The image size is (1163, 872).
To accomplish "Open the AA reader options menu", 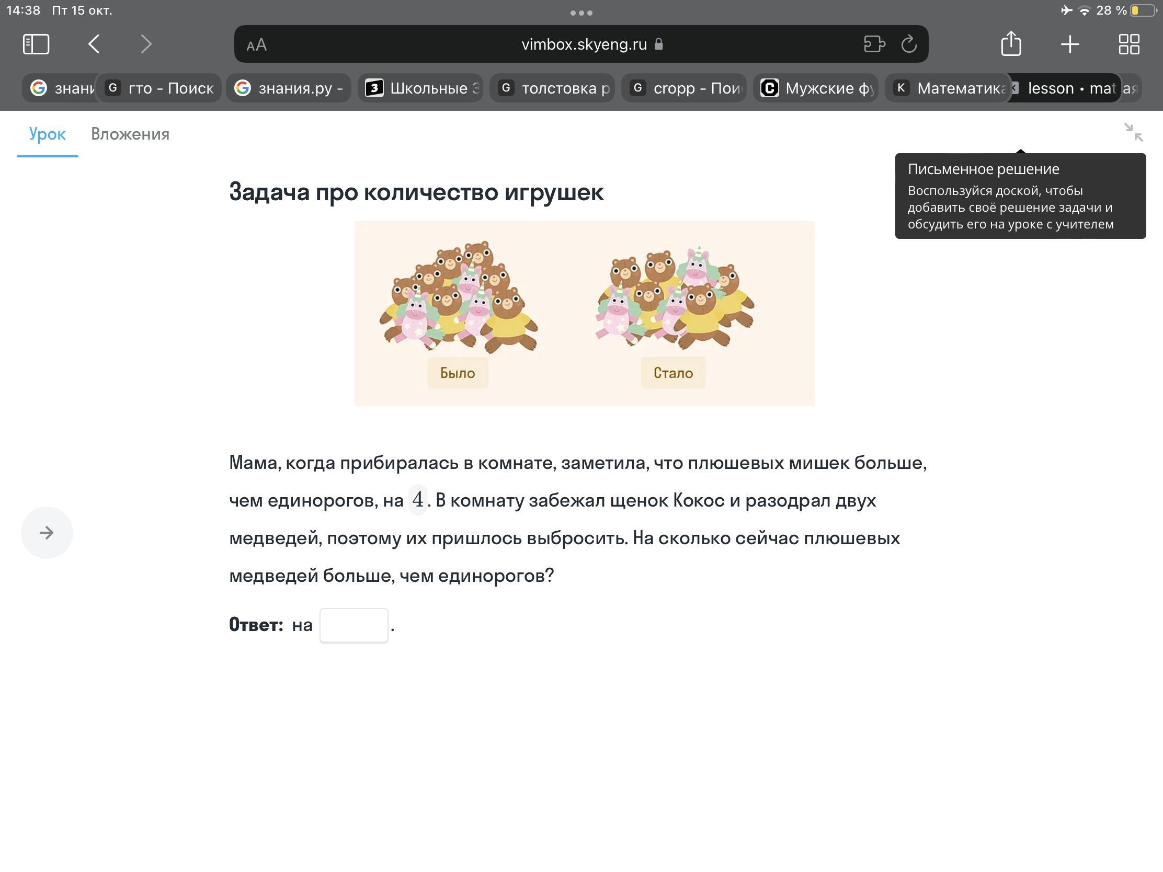I will tap(257, 45).
